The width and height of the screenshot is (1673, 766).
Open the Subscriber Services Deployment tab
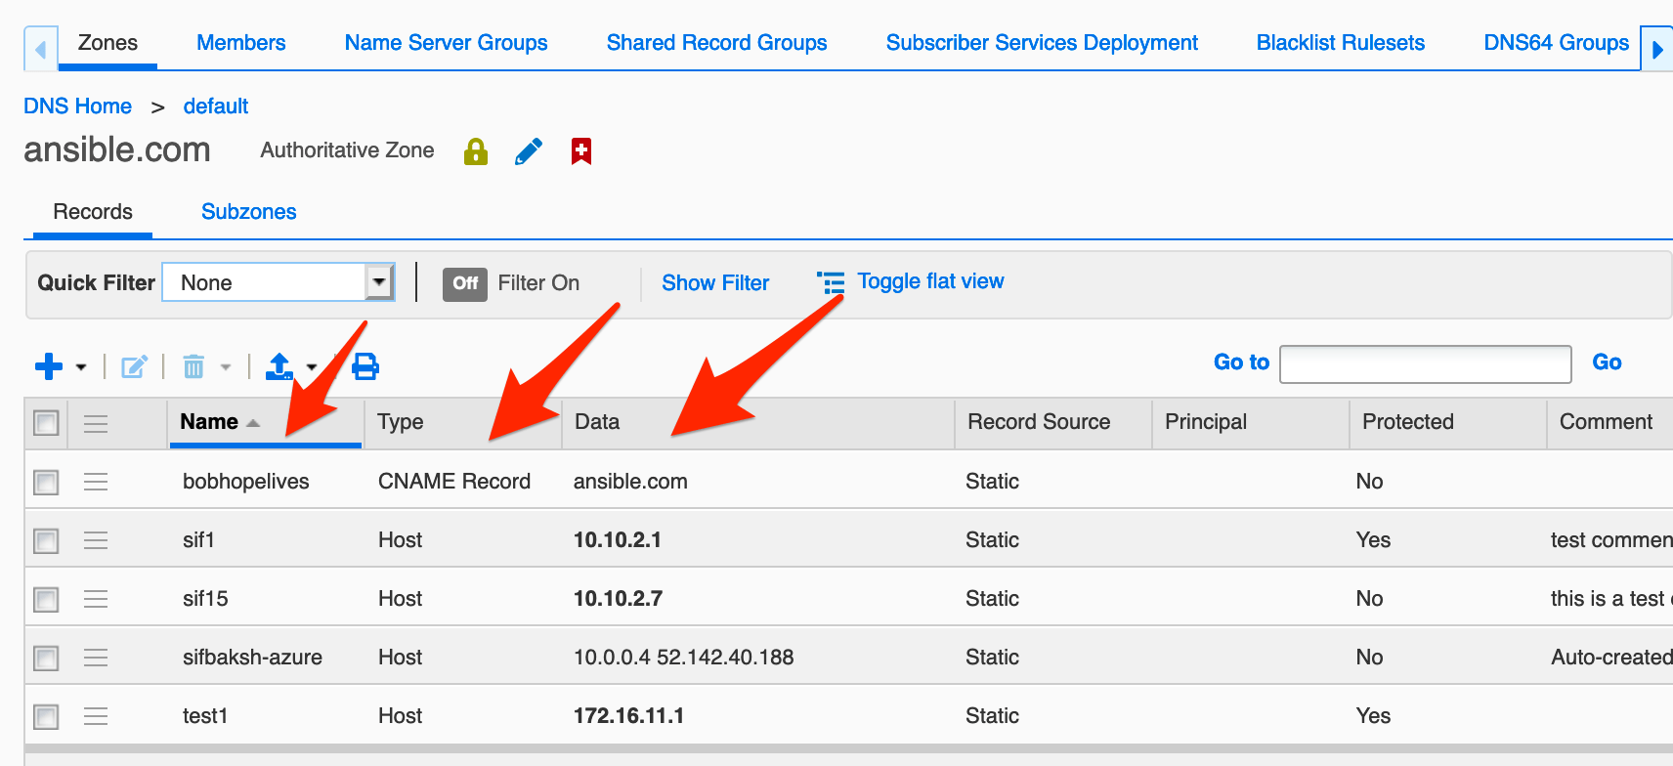[x=1042, y=43]
